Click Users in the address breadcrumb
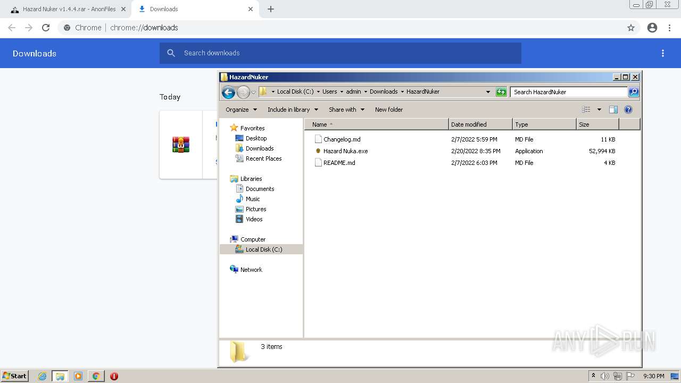This screenshot has width=681, height=383. [x=329, y=91]
